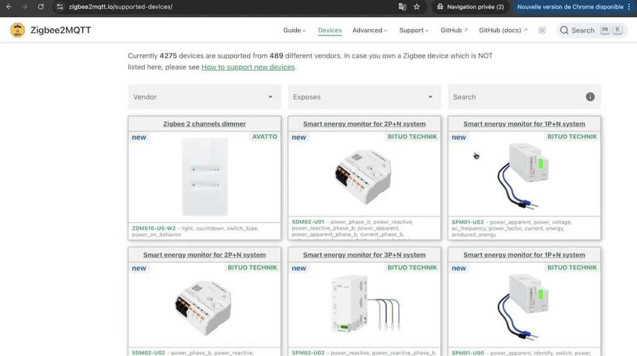Click the SPM01-U02 clamp meter image
Screen dimensions: 637x356
523,176
